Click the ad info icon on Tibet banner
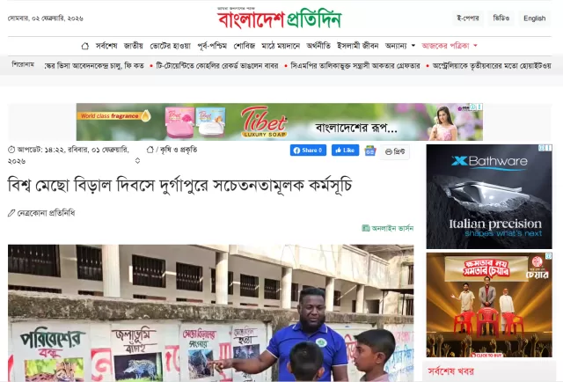 point(473,107)
